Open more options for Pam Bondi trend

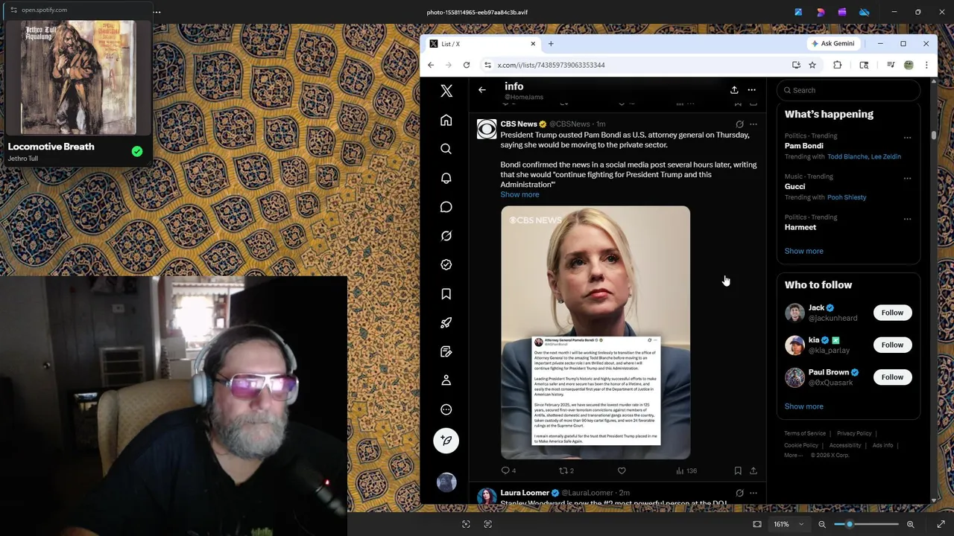[x=907, y=138]
